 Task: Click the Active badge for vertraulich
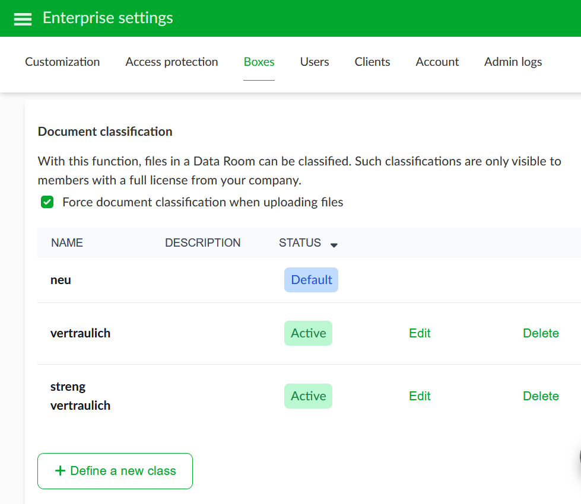coord(308,333)
